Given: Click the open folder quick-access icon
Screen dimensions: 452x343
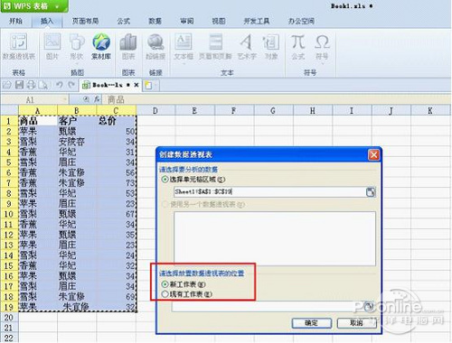Looking at the screenshot, I should pyautogui.click(x=7, y=85).
